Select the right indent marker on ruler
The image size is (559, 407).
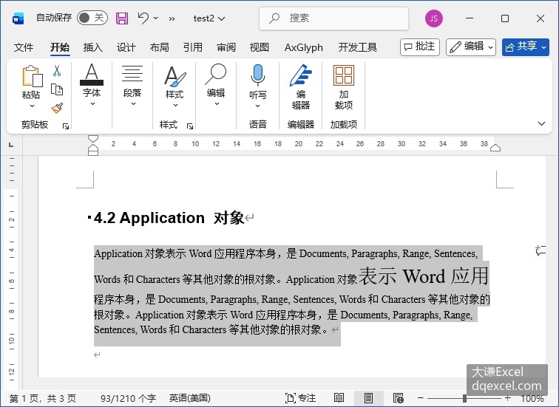click(x=495, y=148)
